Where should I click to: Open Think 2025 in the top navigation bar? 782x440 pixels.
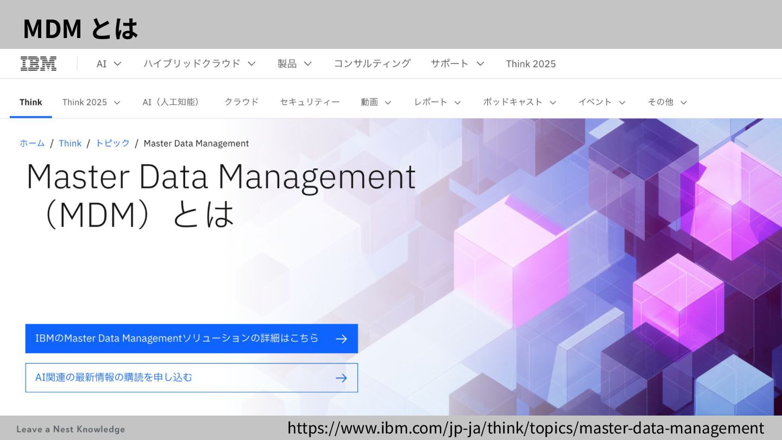[531, 64]
